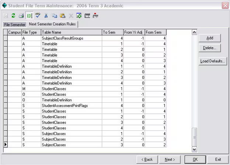Click the grid table view icon
Image resolution: width=230 pixels, height=165 pixels.
87,15
